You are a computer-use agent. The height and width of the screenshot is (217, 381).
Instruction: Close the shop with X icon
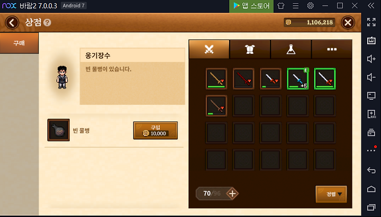coord(348,23)
